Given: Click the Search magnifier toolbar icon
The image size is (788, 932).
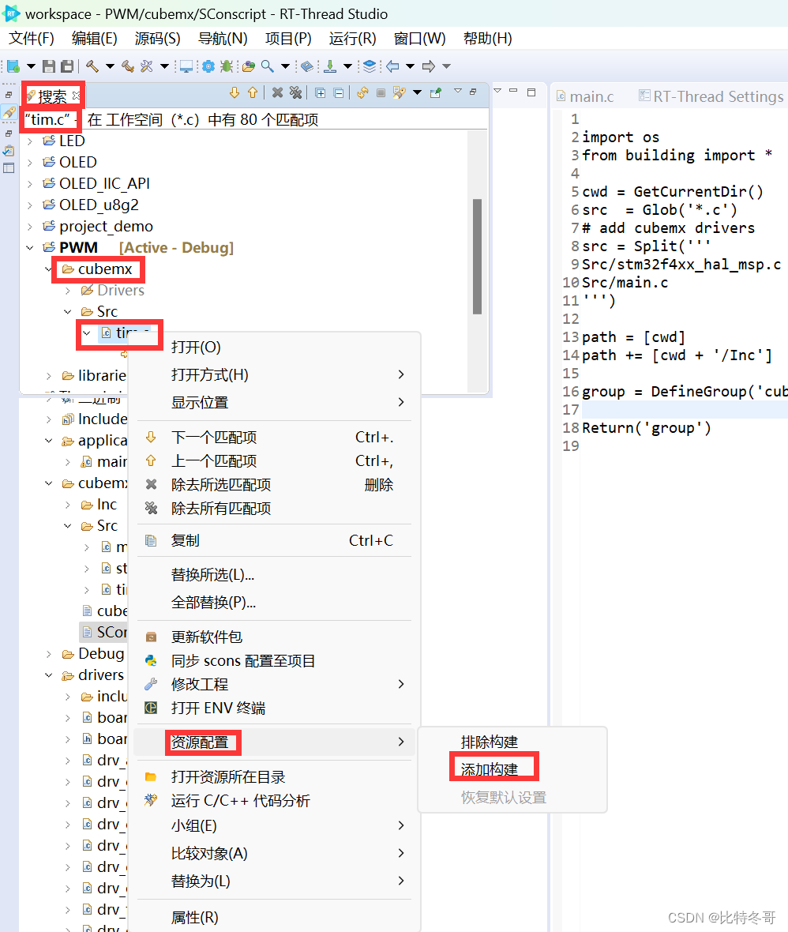Looking at the screenshot, I should pyautogui.click(x=268, y=66).
